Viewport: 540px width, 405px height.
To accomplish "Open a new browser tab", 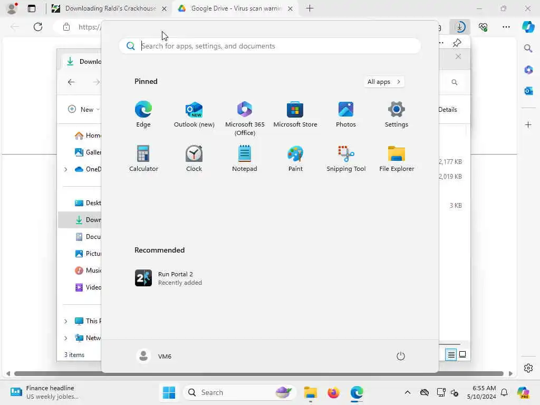I will click(x=310, y=8).
